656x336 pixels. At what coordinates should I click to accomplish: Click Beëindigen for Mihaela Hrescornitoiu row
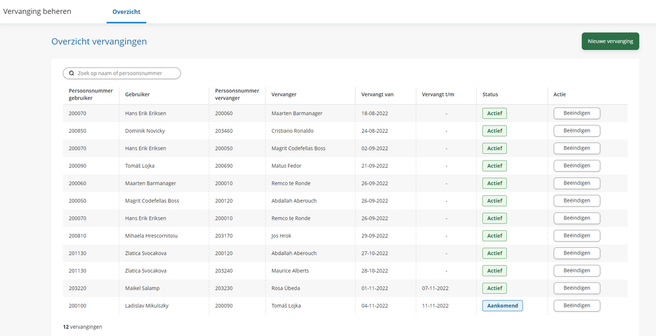[577, 235]
